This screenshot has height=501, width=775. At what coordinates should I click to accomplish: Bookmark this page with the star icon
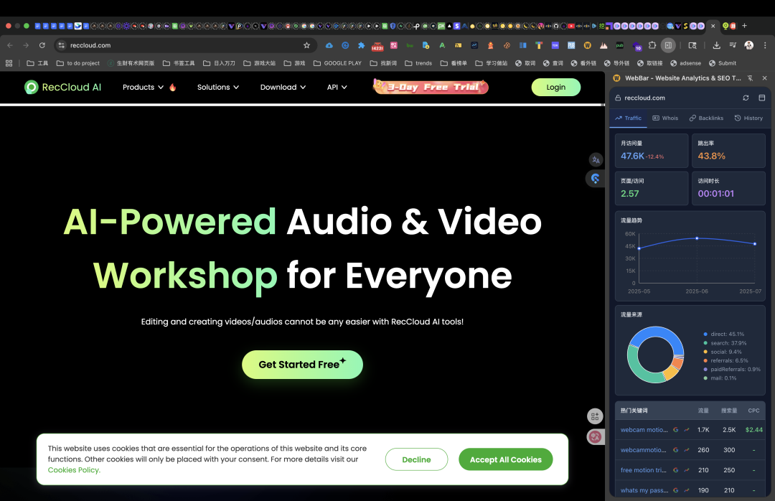(x=306, y=45)
